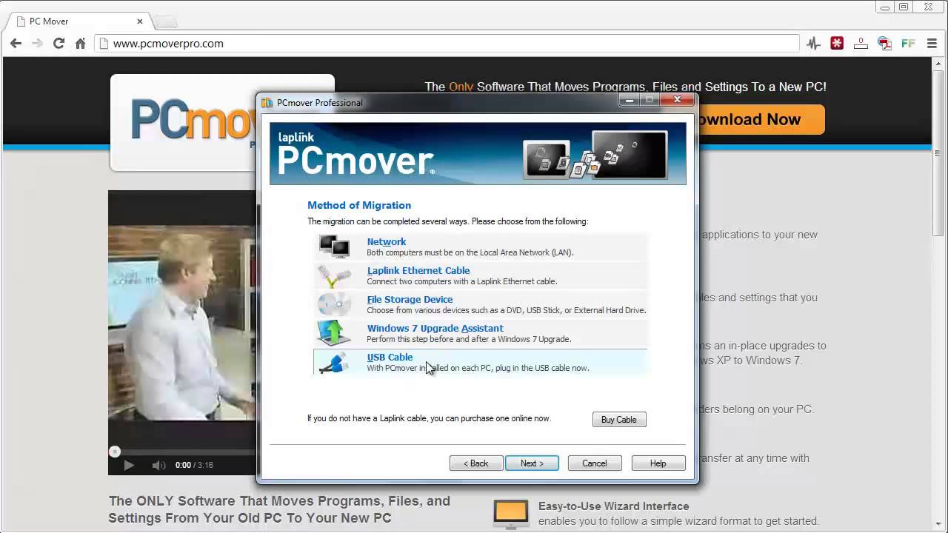Click the video time 0:00 / 3:16
This screenshot has width=948, height=533.
tap(194, 465)
